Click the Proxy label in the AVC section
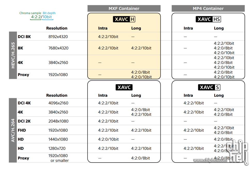The image size is (252, 169). pos(23,158)
